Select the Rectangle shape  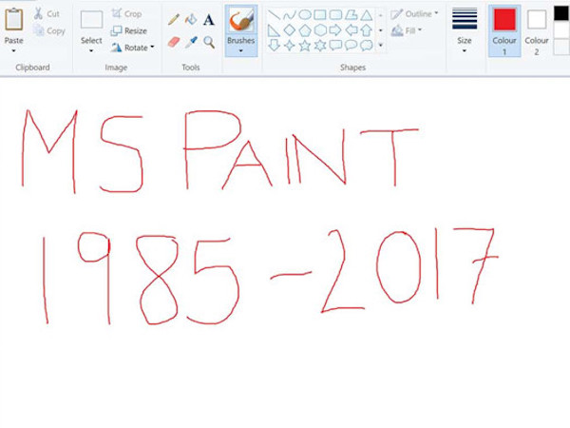[320, 14]
